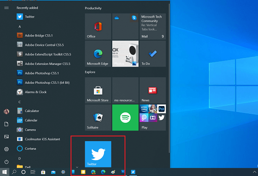The image size is (258, 176).
Task: Expand the Start menu hamburger navigation
Action: tap(6, 8)
